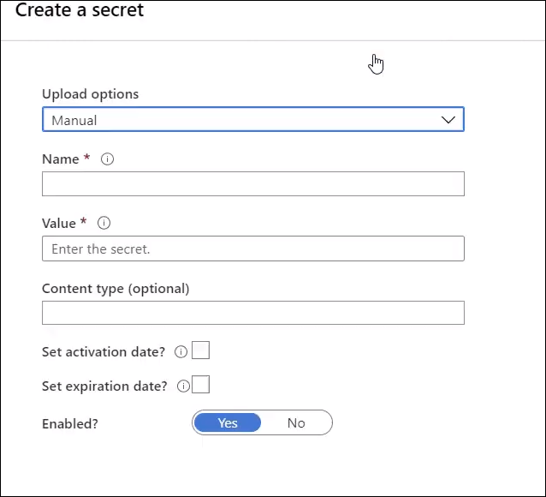
Task: Check the Set expiration date checkbox
Action: (200, 385)
